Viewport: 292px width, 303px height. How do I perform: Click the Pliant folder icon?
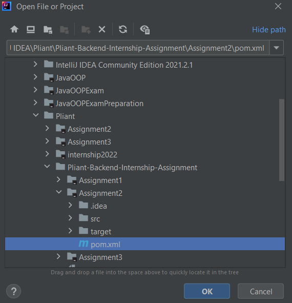(49, 115)
